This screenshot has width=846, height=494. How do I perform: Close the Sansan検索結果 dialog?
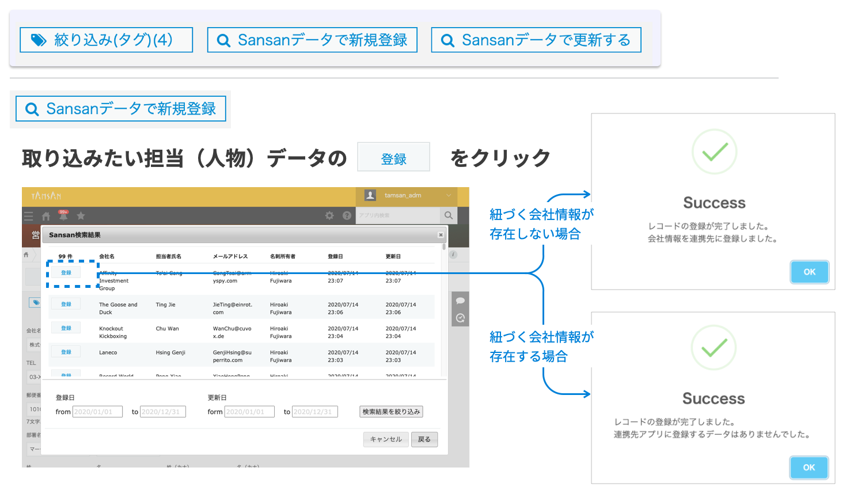click(441, 235)
